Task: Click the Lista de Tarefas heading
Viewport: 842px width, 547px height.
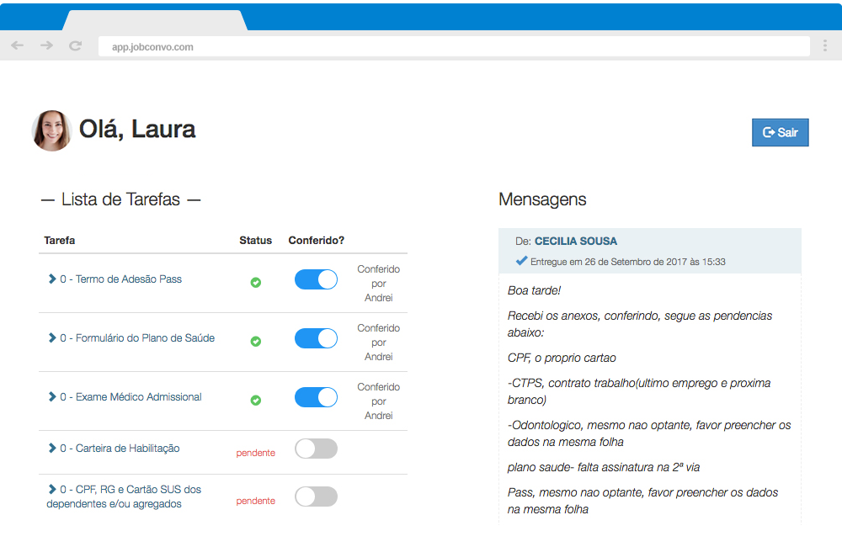Action: pos(120,199)
